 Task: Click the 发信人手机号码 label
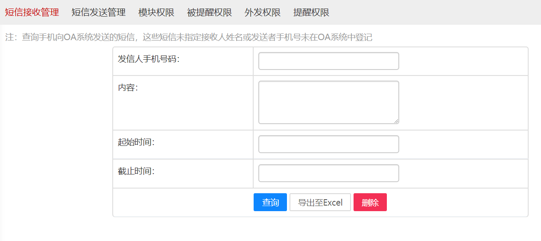coord(149,59)
